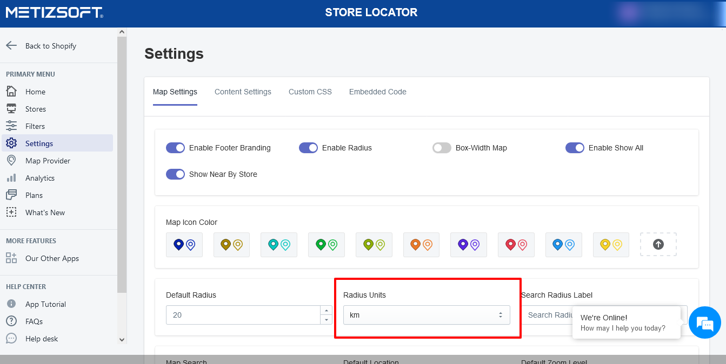Select the orange map icon color
The width and height of the screenshot is (726, 364).
pos(421,245)
